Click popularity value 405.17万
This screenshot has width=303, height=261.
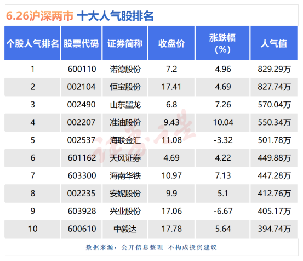274,211
